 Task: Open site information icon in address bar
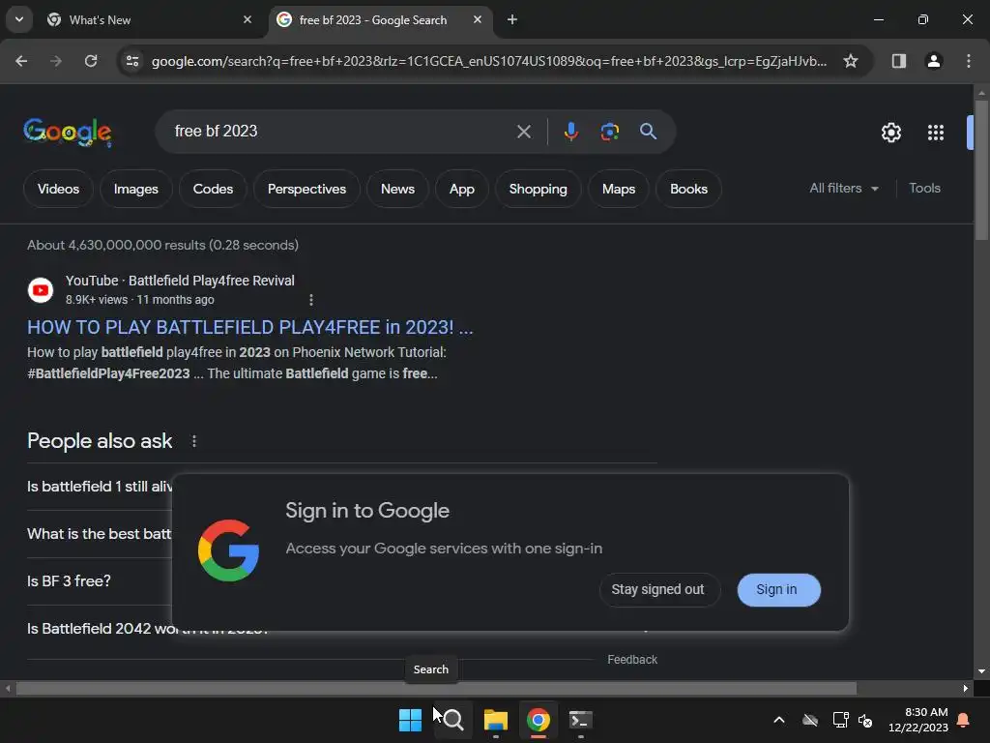[x=132, y=61]
